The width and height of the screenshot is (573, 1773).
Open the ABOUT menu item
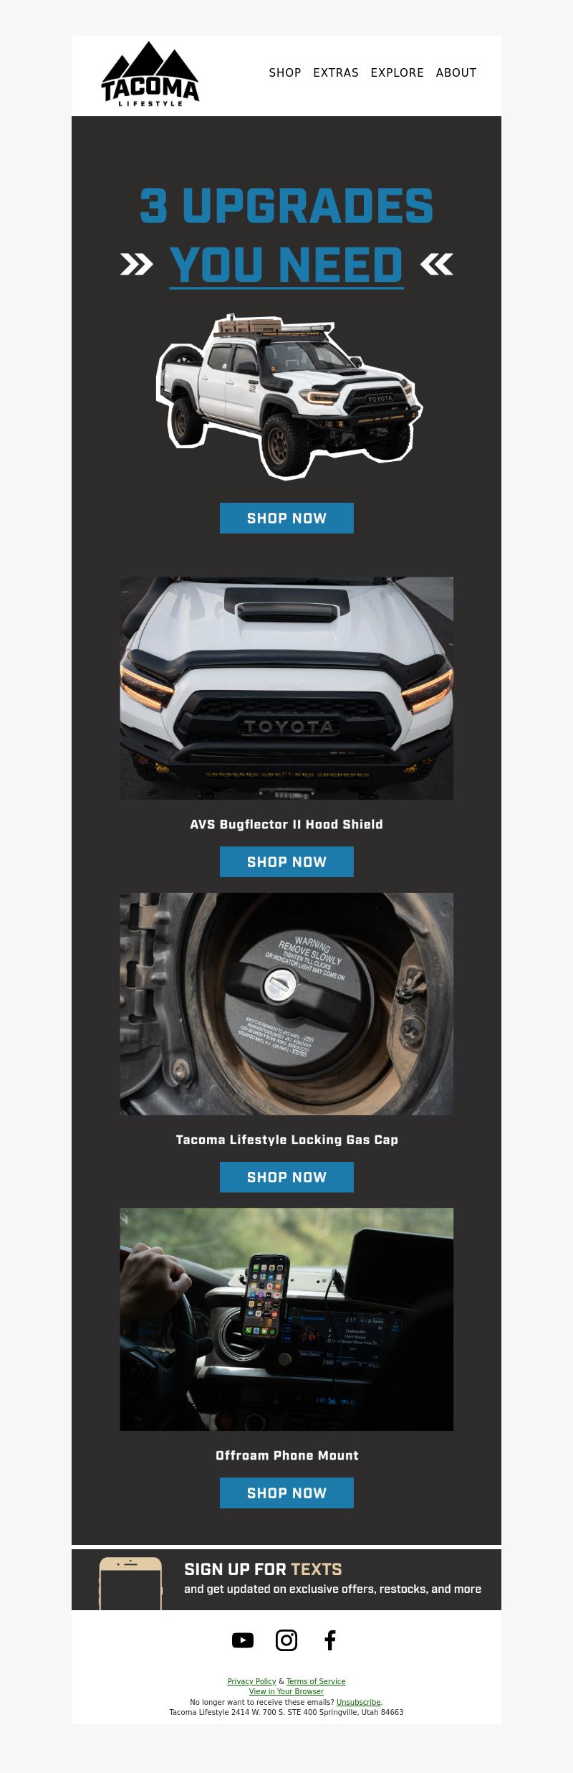tap(456, 72)
